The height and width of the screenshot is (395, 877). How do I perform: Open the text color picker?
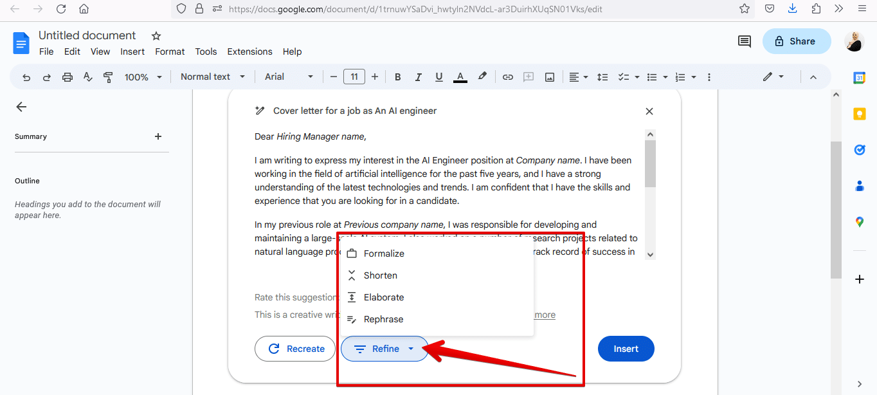(x=460, y=77)
